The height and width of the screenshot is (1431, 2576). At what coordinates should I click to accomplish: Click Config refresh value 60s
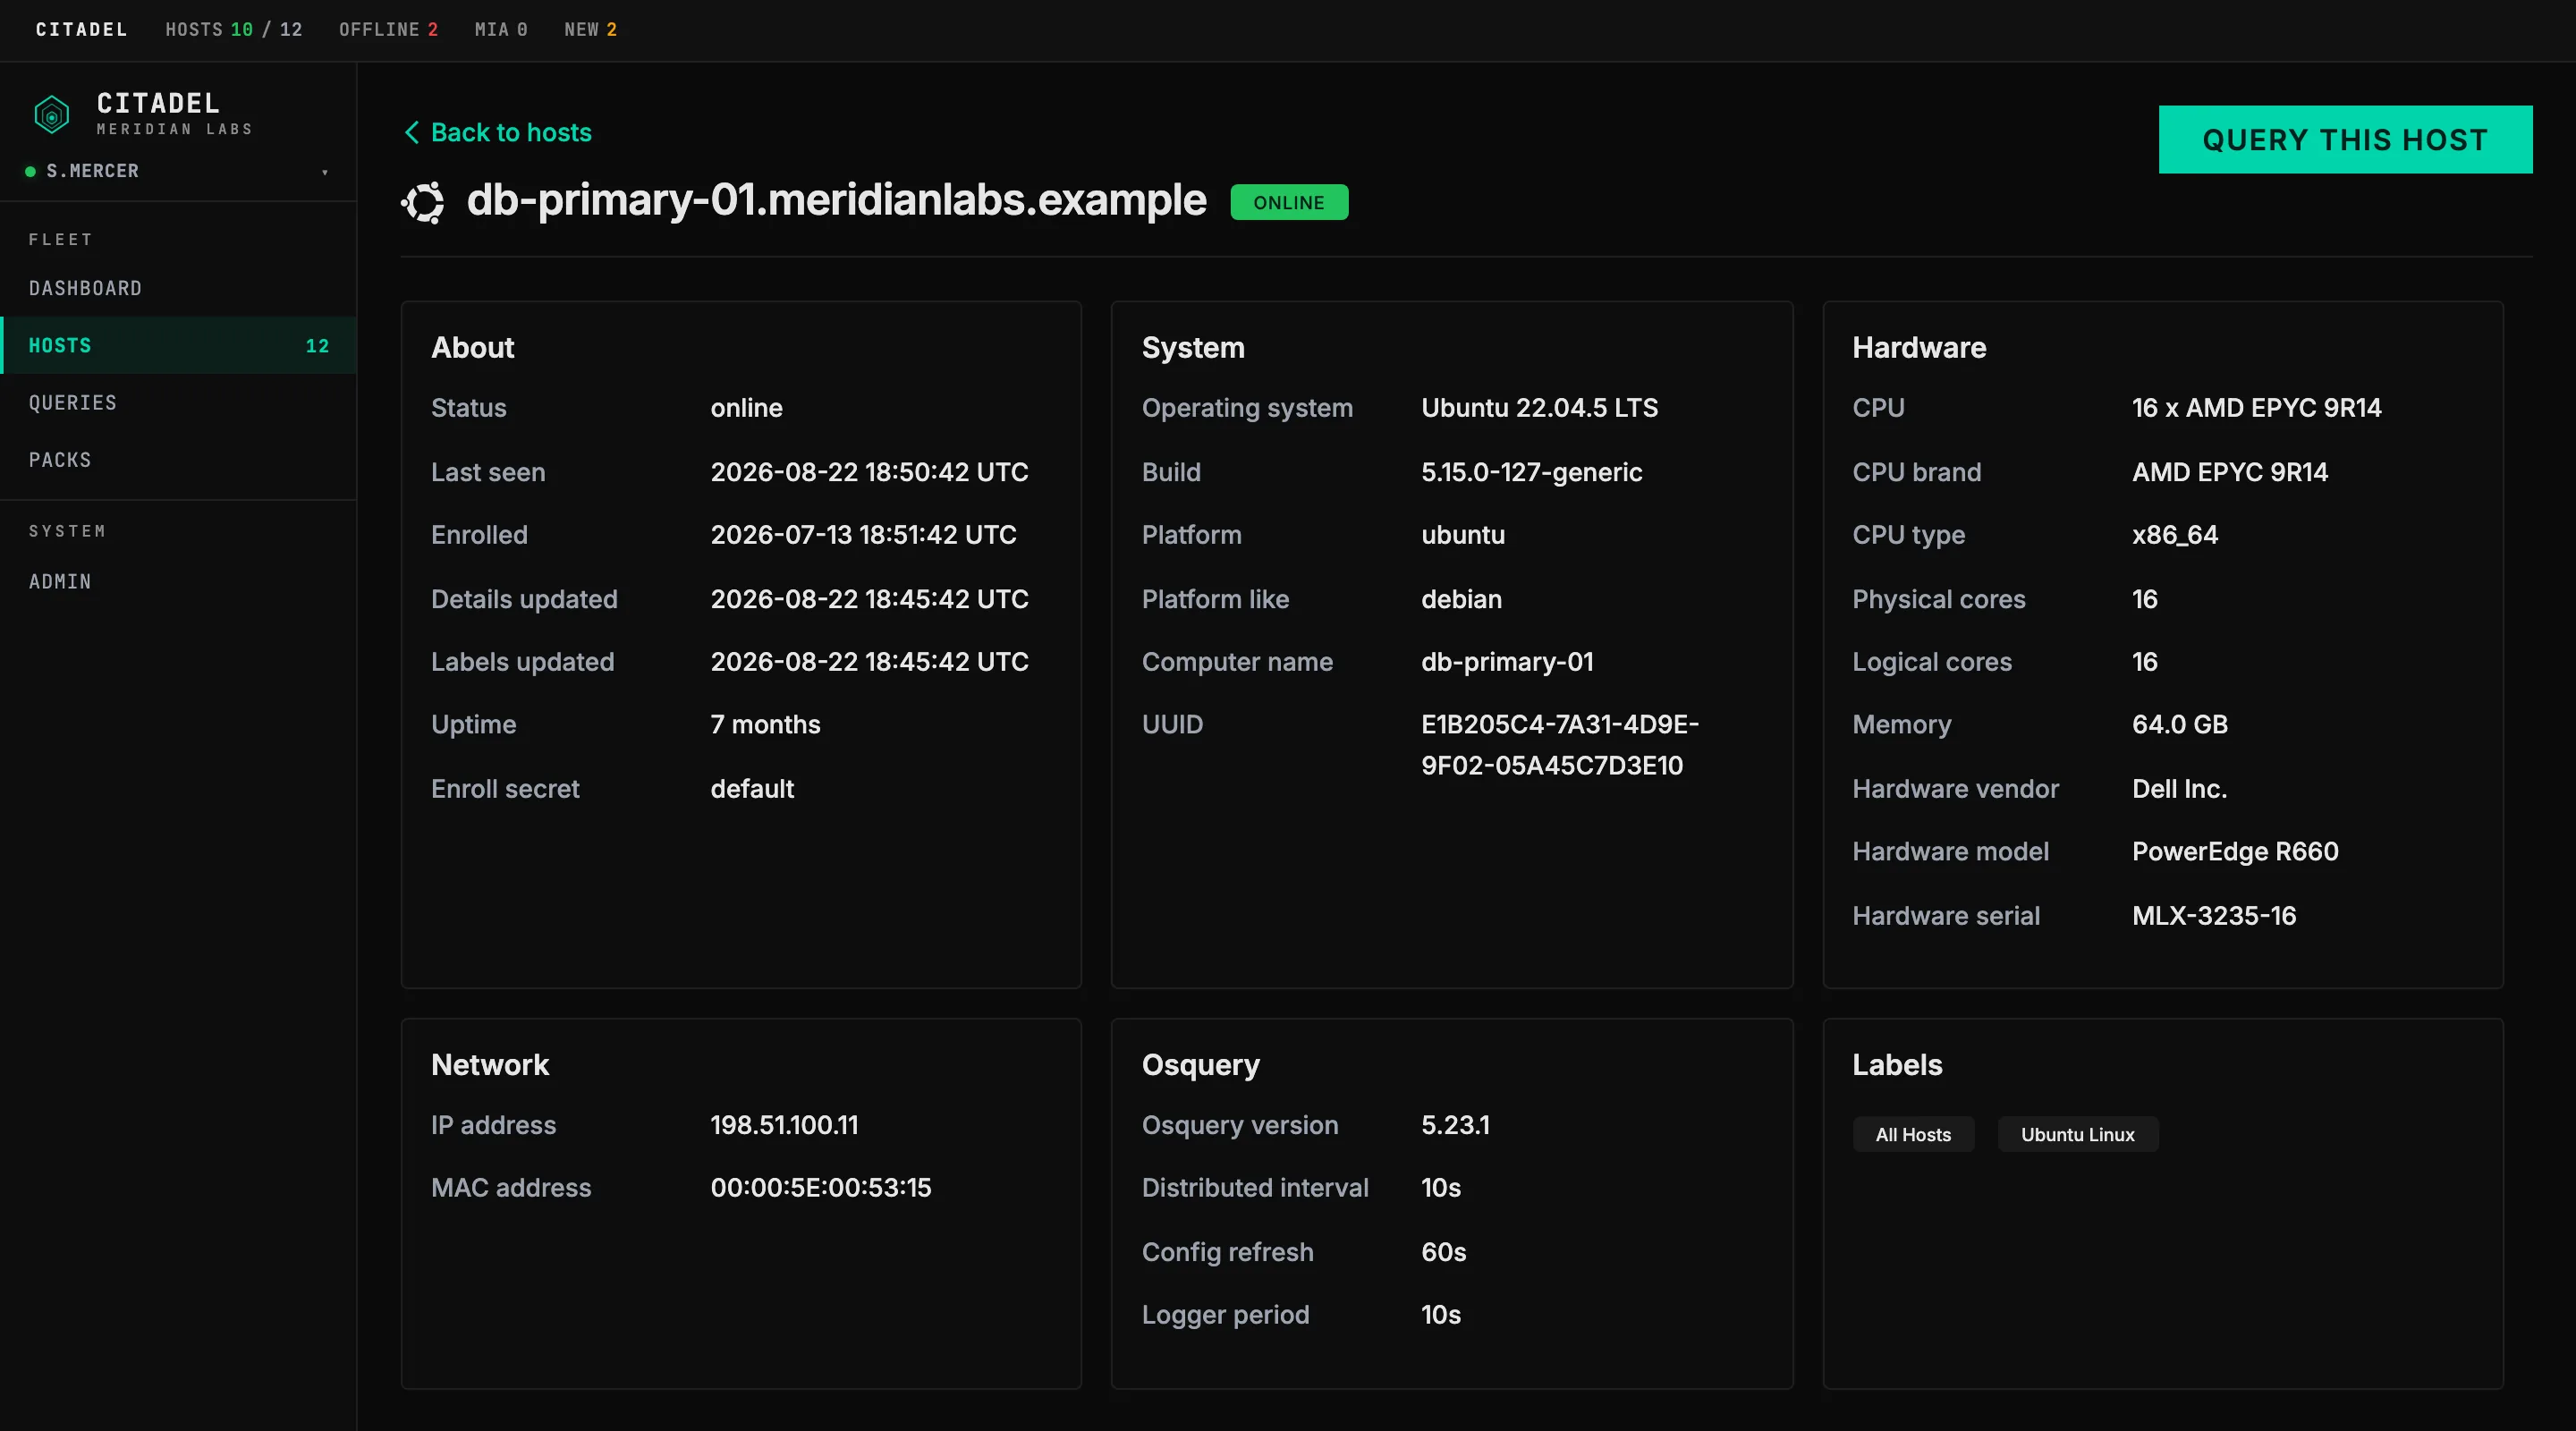click(1443, 1252)
